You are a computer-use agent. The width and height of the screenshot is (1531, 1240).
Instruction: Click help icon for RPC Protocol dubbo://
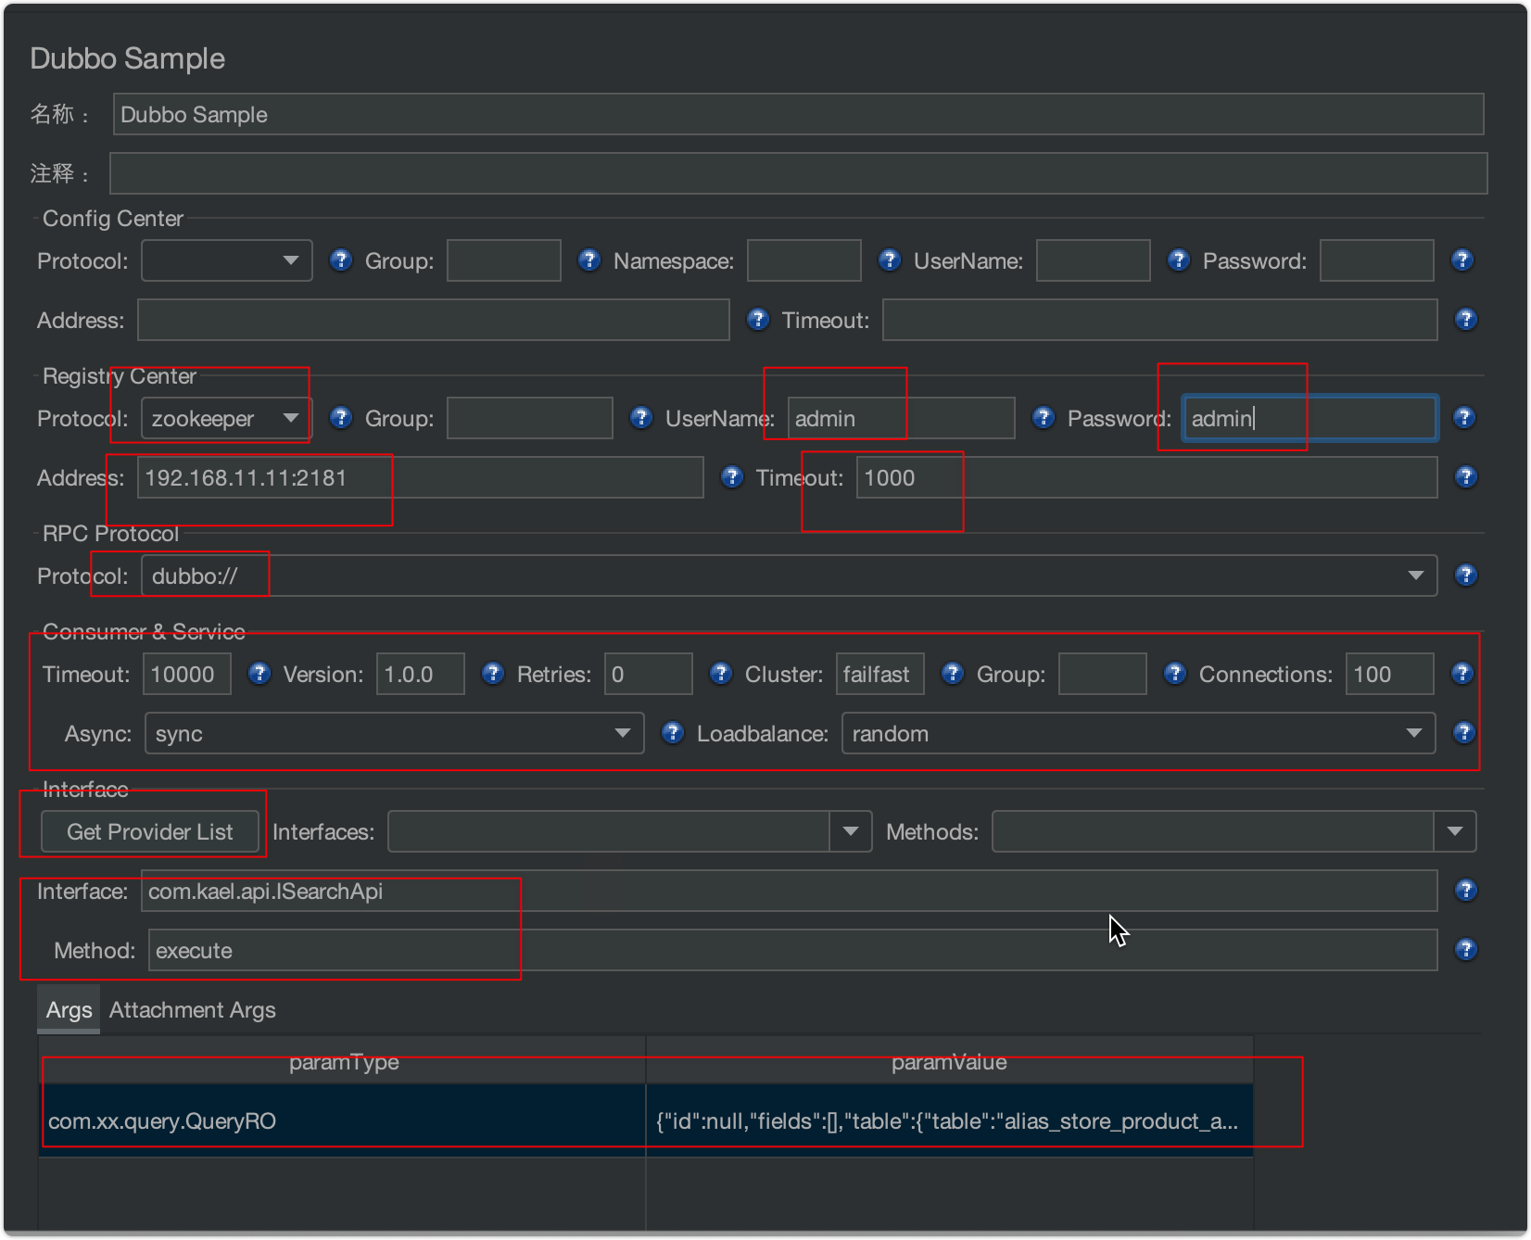1465,576
